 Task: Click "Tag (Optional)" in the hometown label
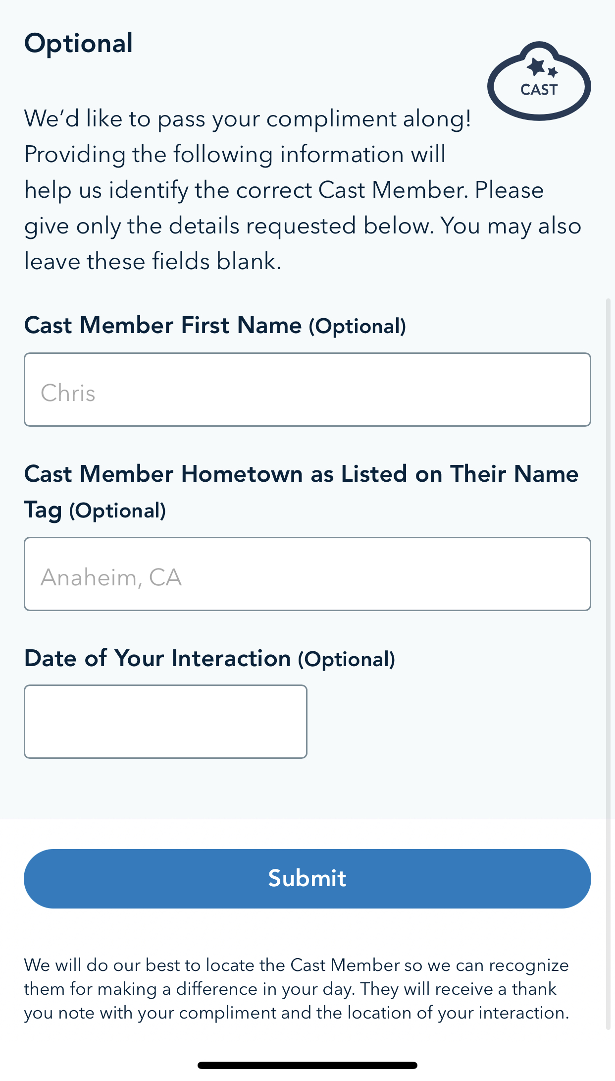[95, 511]
